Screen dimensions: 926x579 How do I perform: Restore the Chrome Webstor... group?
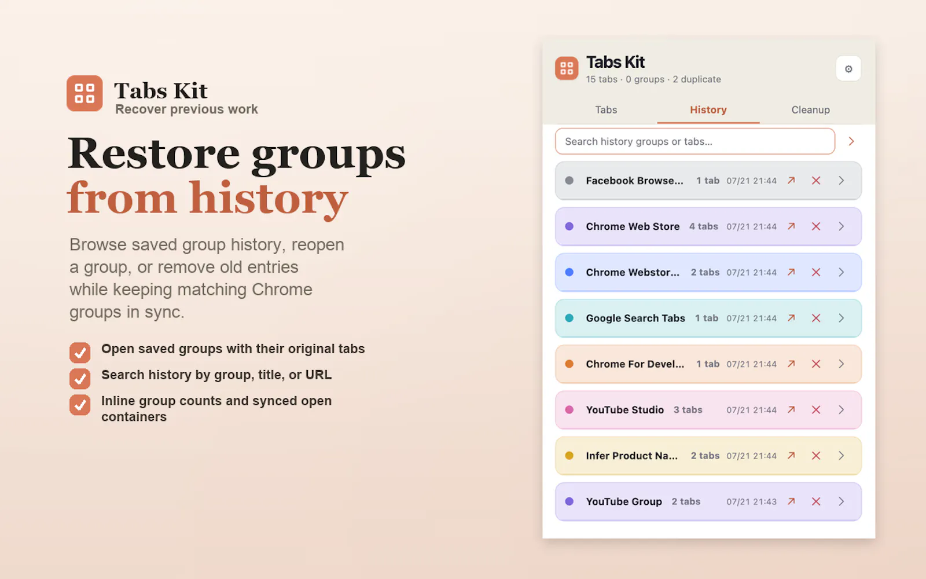(791, 272)
